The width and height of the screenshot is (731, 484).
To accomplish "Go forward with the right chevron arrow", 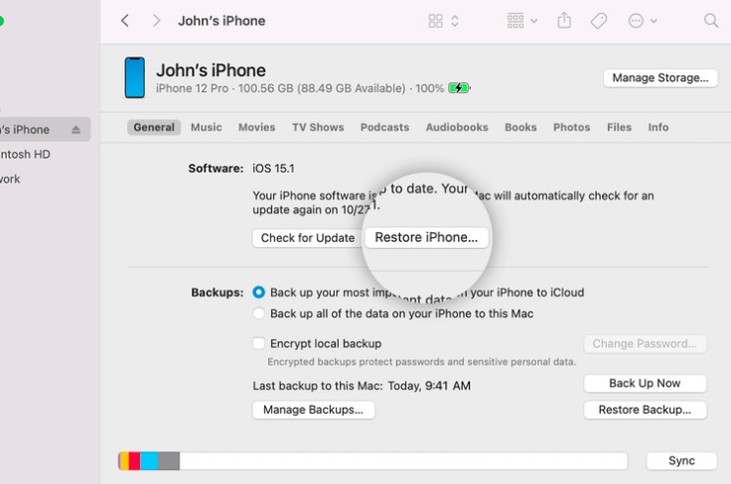I will pyautogui.click(x=156, y=21).
